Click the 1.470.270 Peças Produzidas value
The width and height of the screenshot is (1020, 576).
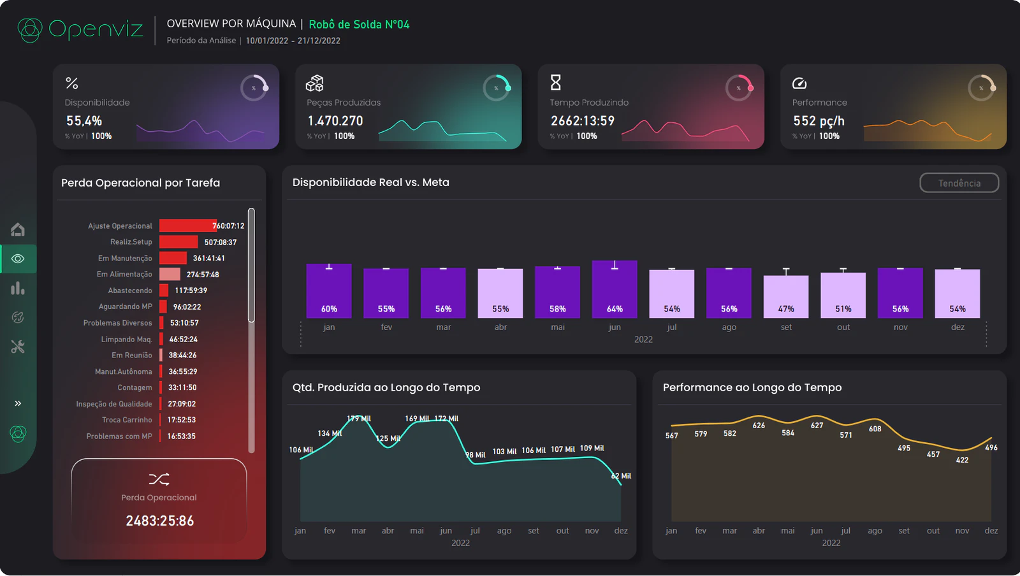(x=335, y=121)
